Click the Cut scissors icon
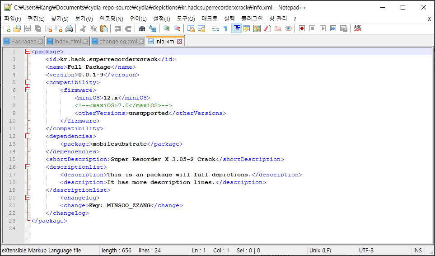This screenshot has width=435, height=256. pos(83,28)
